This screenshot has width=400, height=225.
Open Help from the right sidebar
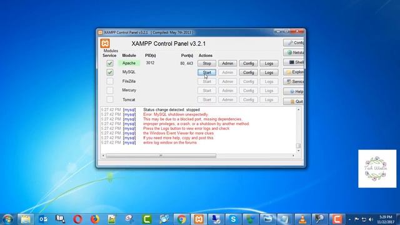pyautogui.click(x=294, y=92)
